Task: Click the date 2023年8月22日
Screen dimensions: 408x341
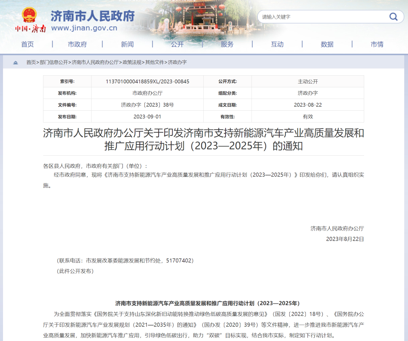Action: click(x=345, y=239)
